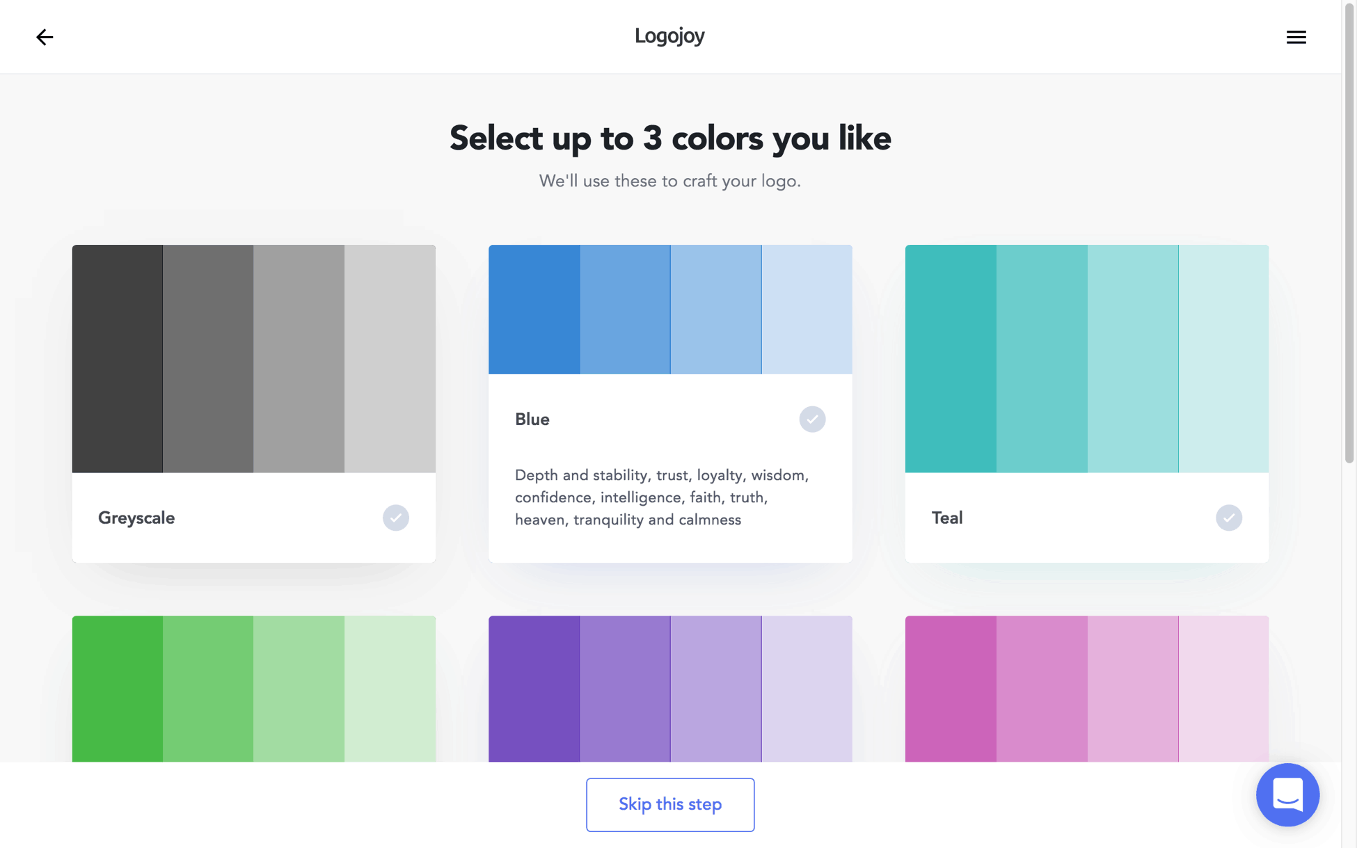The image size is (1357, 848).
Task: Choose the darkest teal swatch
Action: tap(951, 358)
